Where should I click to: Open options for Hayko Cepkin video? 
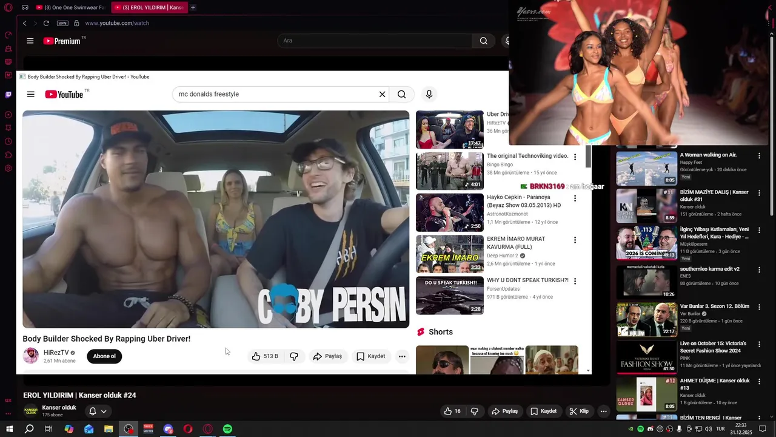pos(575,198)
